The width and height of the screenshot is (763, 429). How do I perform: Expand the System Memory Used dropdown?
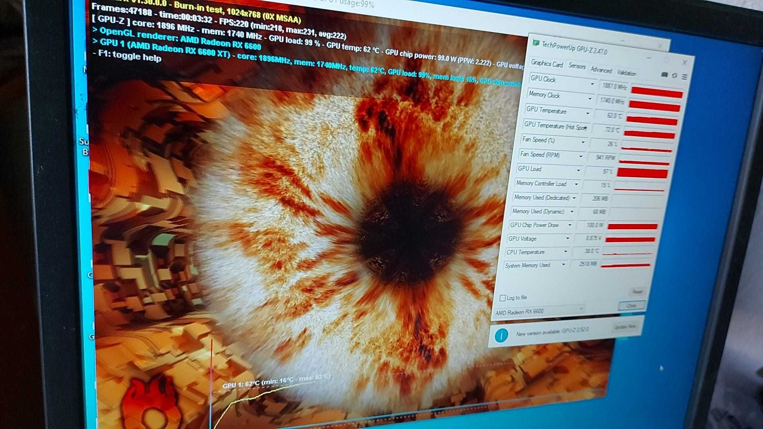[563, 265]
